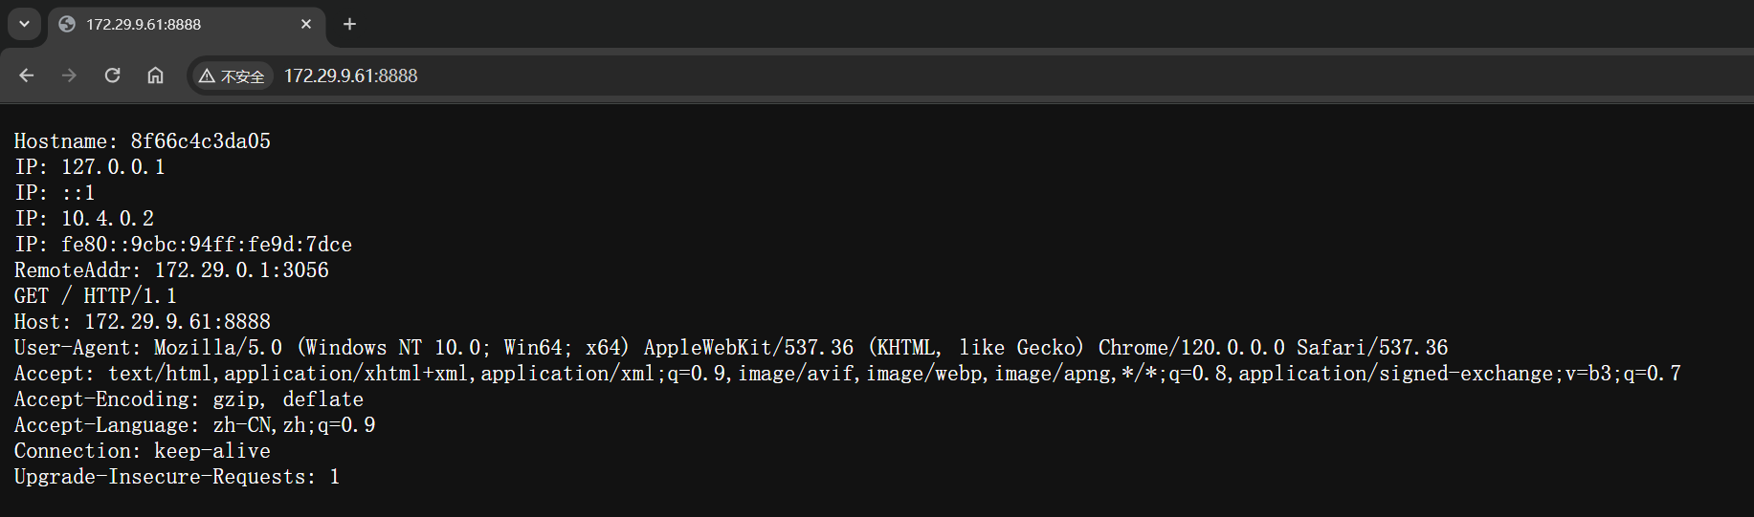
Task: Click the 不安全 security chip
Action: (x=233, y=76)
